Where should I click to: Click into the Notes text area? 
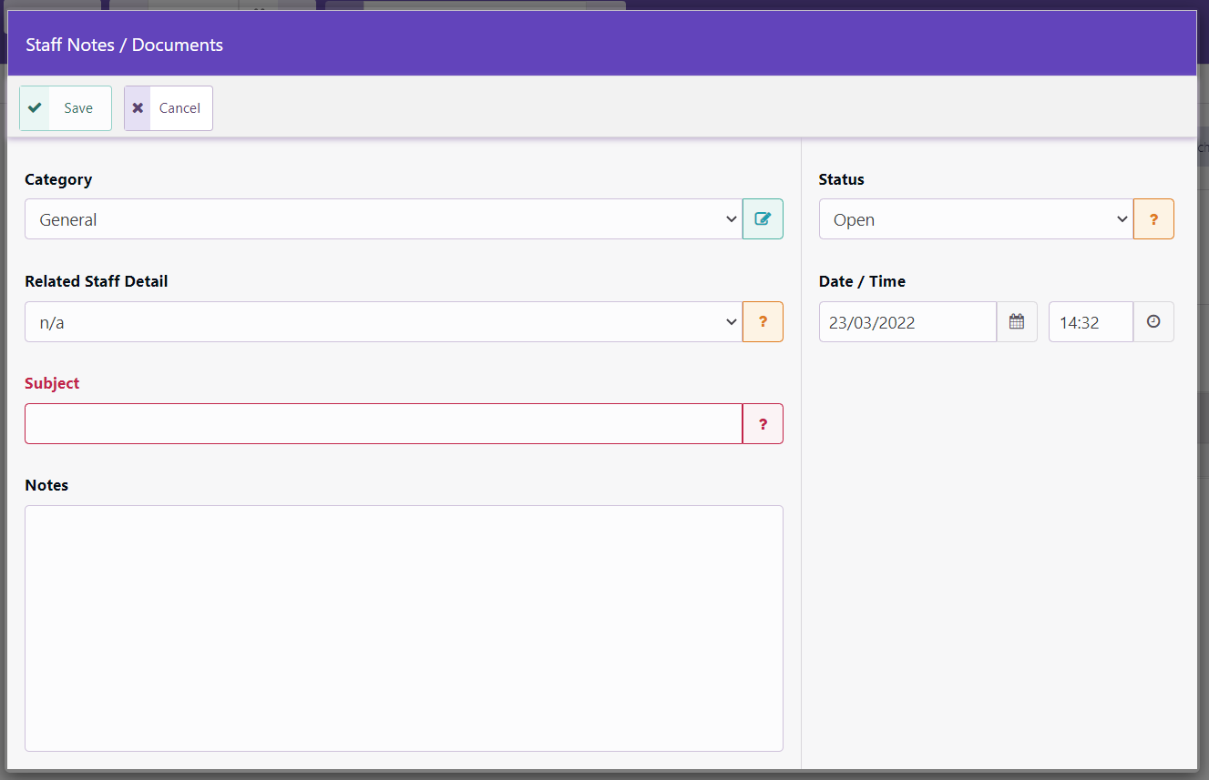pos(404,628)
